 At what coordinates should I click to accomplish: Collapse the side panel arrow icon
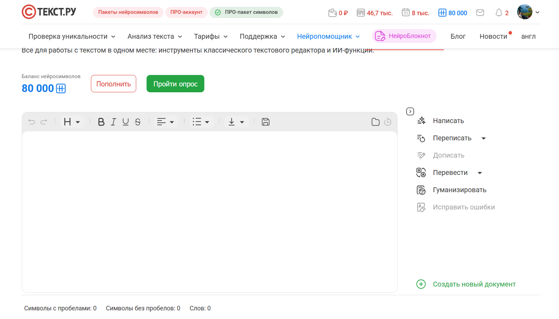click(410, 111)
